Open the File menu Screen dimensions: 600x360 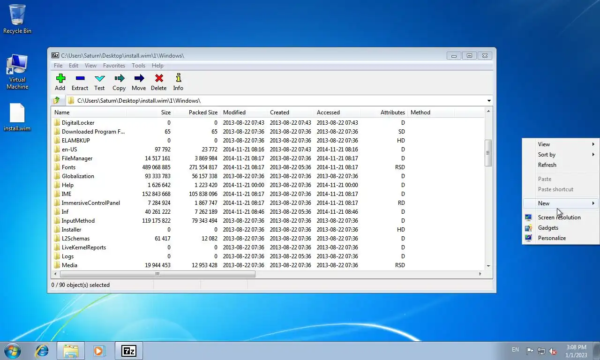click(x=58, y=66)
